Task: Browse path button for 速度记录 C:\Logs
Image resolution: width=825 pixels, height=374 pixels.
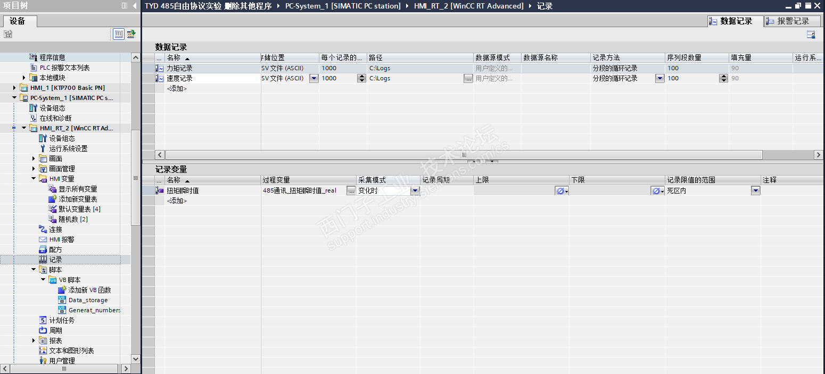Action: 468,78
